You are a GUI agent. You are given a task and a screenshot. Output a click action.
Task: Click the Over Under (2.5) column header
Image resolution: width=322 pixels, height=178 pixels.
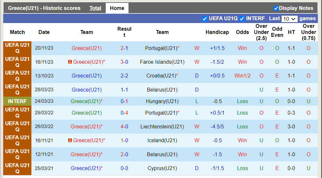(x=261, y=32)
